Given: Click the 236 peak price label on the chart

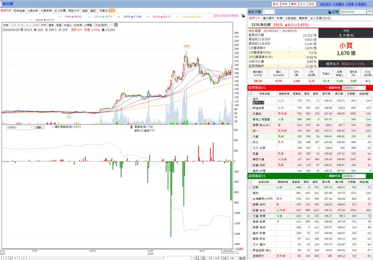Looking at the screenshot, I should click(x=186, y=46).
